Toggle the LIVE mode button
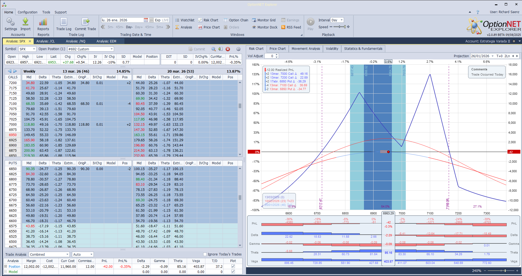522x276 pixels. [x=165, y=20]
